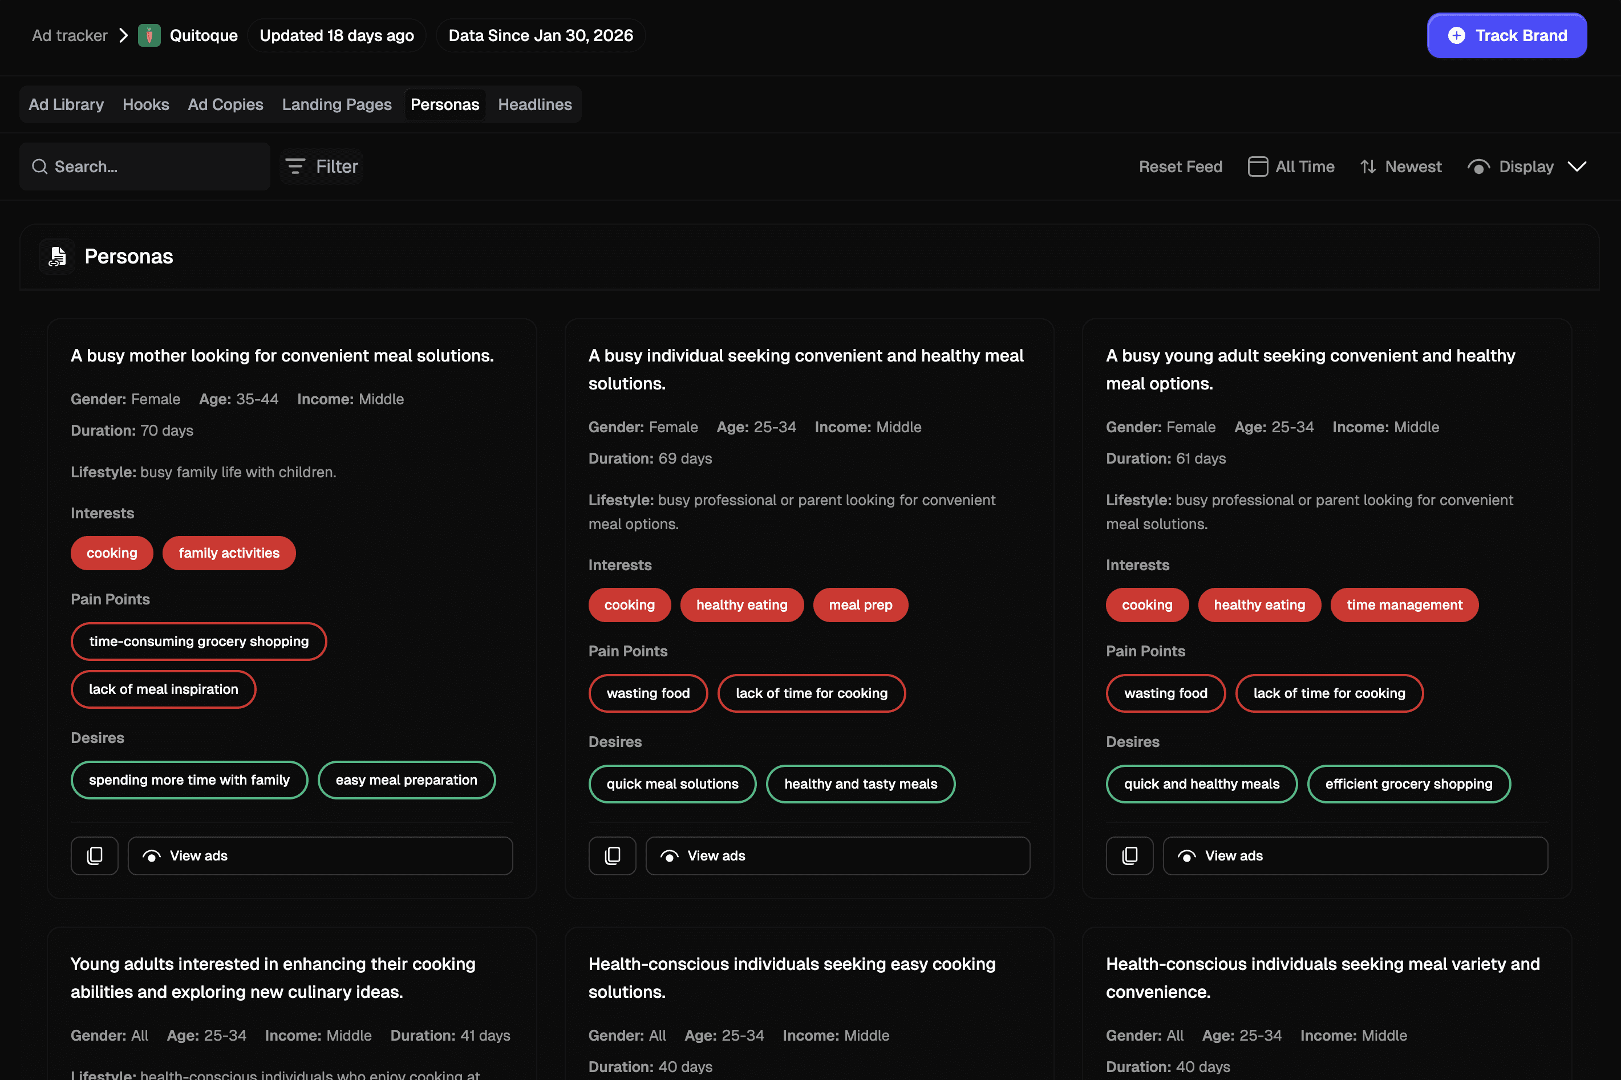Change the Newest sort order
Image resolution: width=1621 pixels, height=1080 pixels.
point(1400,167)
